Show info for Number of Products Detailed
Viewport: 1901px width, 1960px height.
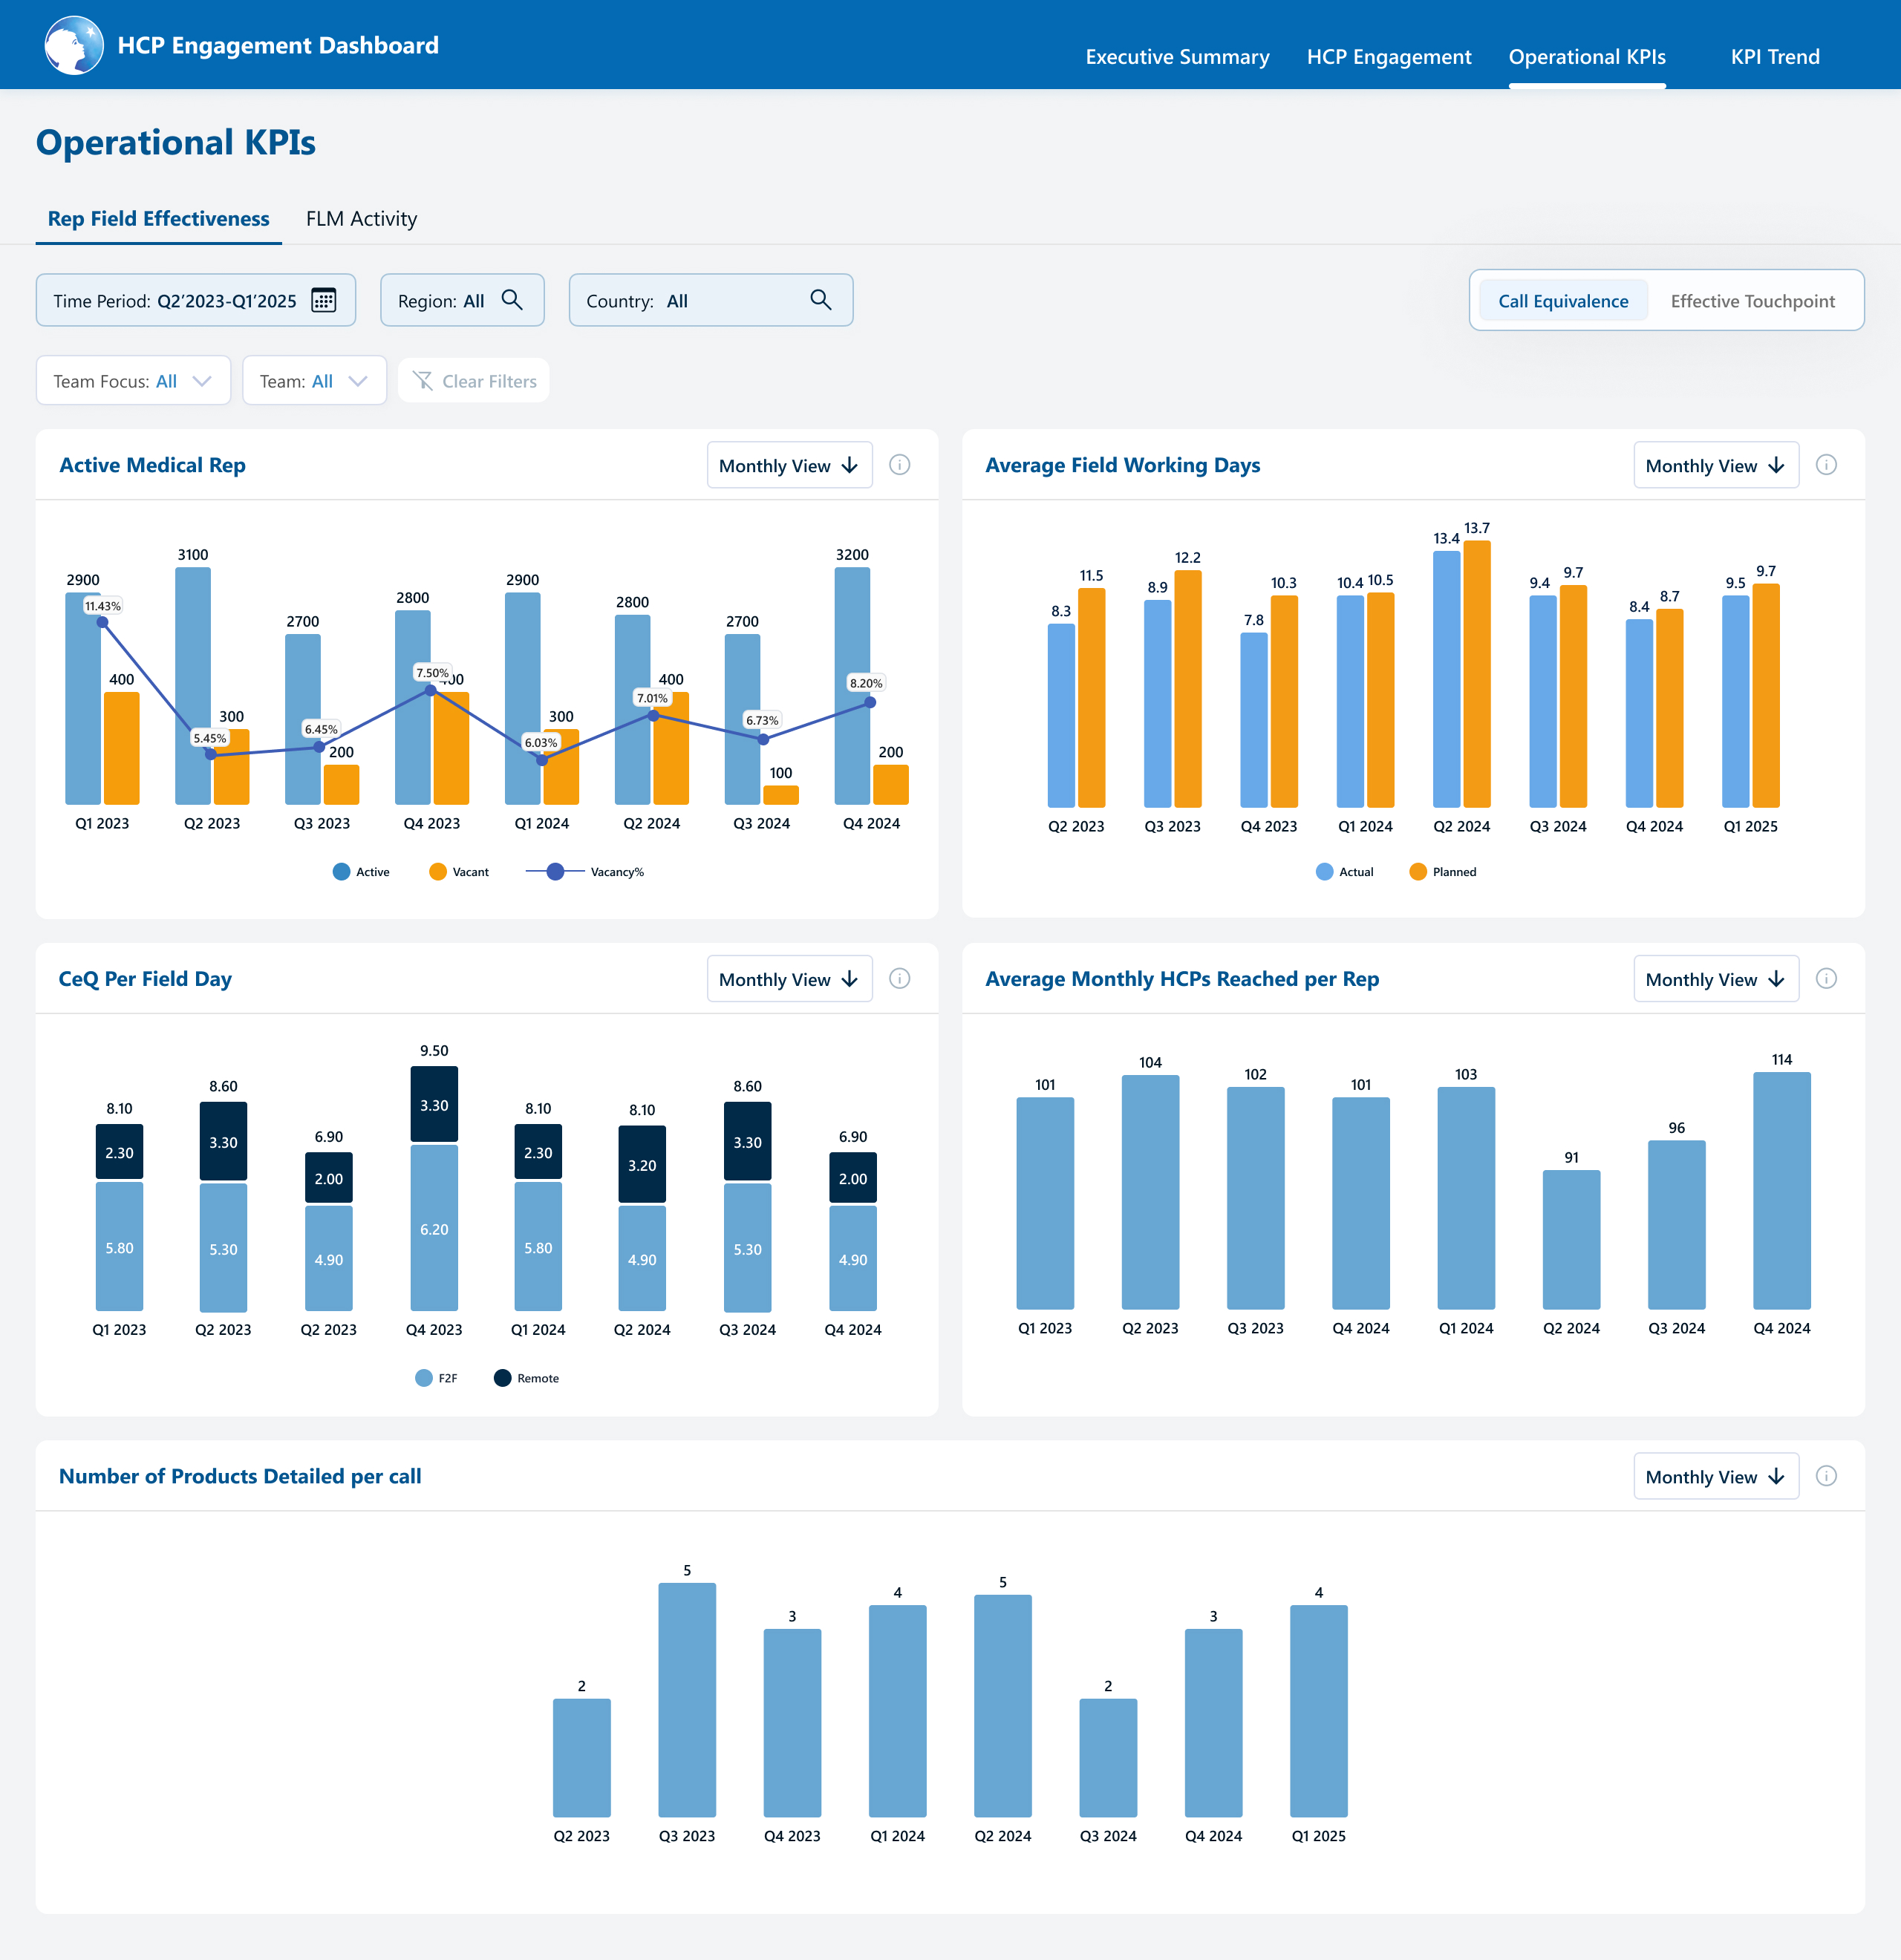[1825, 1476]
